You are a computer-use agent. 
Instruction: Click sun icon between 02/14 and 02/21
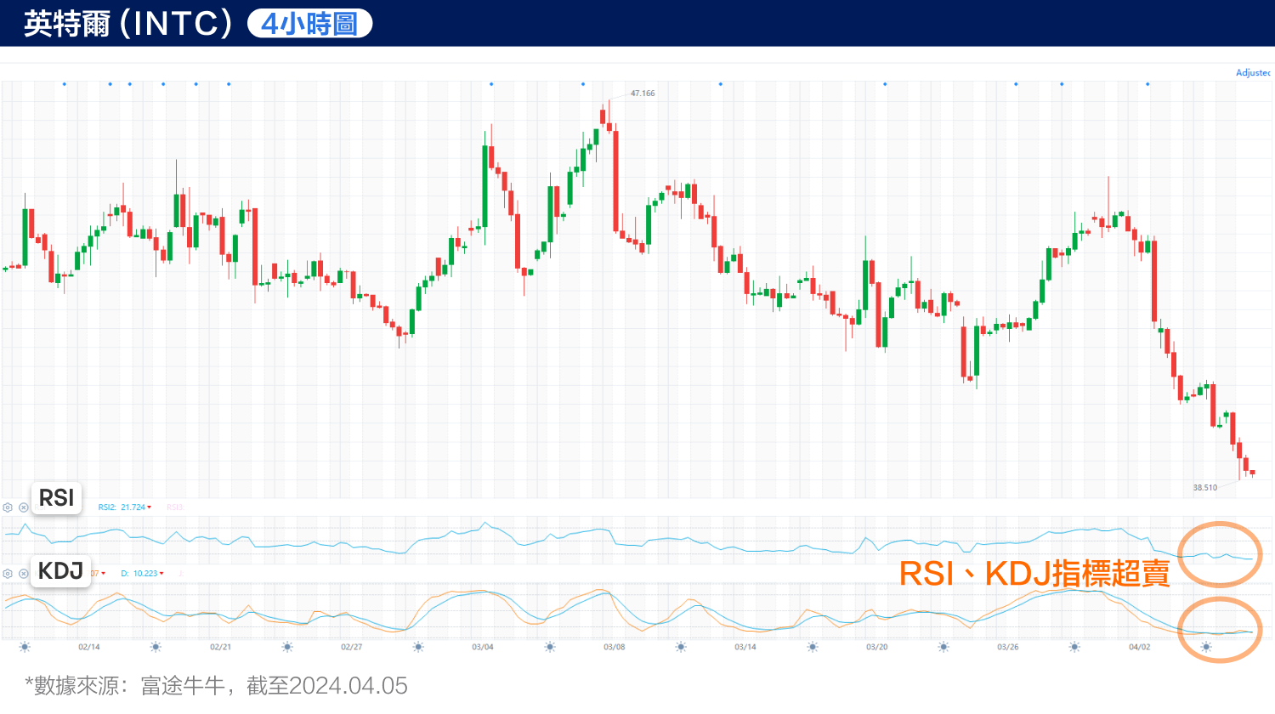[x=156, y=647]
